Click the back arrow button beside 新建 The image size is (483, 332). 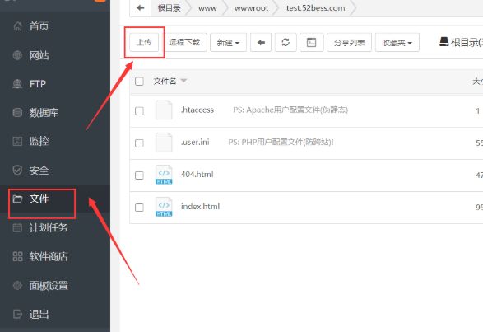(x=261, y=42)
